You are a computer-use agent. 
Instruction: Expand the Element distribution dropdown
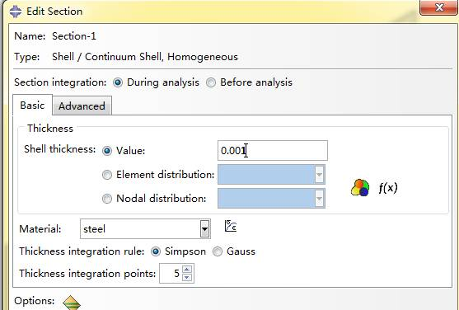319,175
